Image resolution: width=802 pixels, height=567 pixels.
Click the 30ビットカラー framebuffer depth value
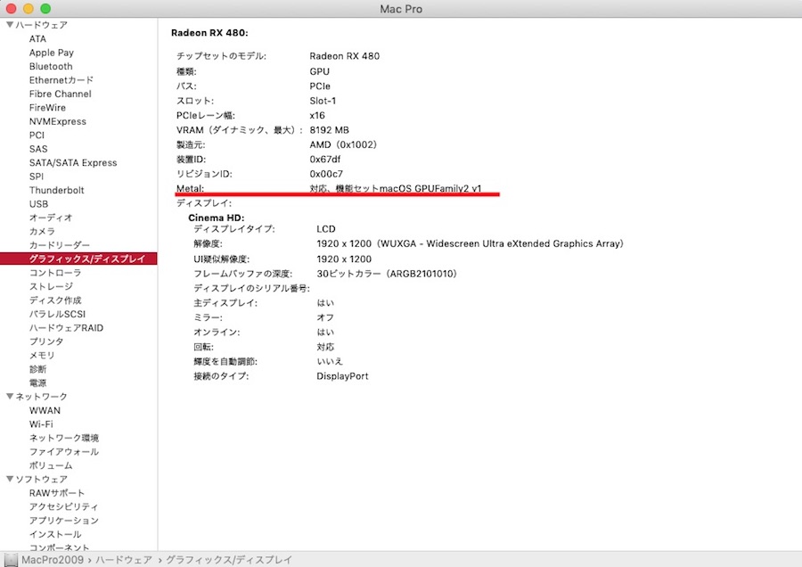[x=387, y=274]
